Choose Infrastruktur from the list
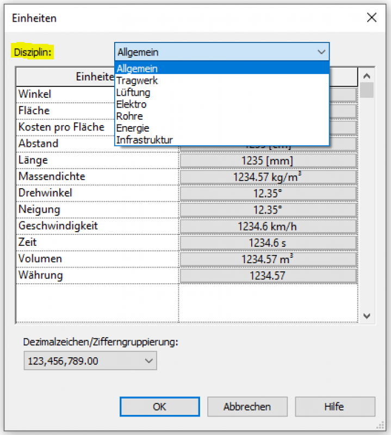This screenshot has height=435, width=391. click(x=144, y=140)
